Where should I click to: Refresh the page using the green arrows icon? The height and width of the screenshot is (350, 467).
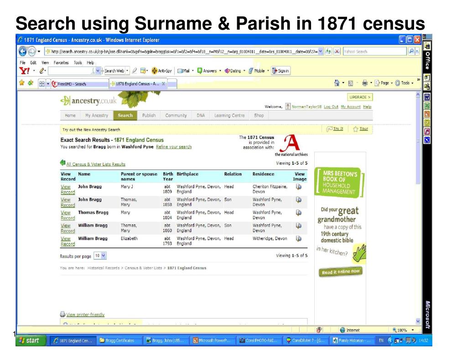click(328, 51)
